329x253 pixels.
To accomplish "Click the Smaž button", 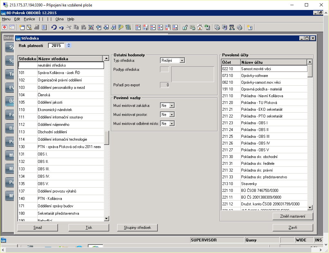I will pyautogui.click(x=38, y=228).
